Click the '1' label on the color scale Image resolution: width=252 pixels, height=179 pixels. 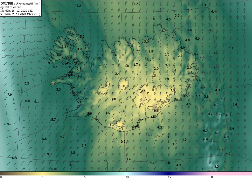tap(43, 177)
